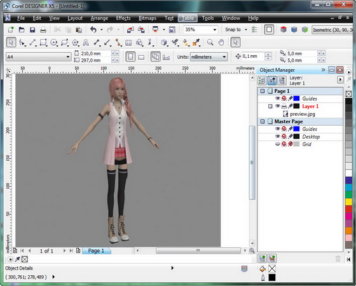Viewport: 356px width, 286px height.
Task: Switch to landscape page orientation
Action: pyautogui.click(x=141, y=57)
